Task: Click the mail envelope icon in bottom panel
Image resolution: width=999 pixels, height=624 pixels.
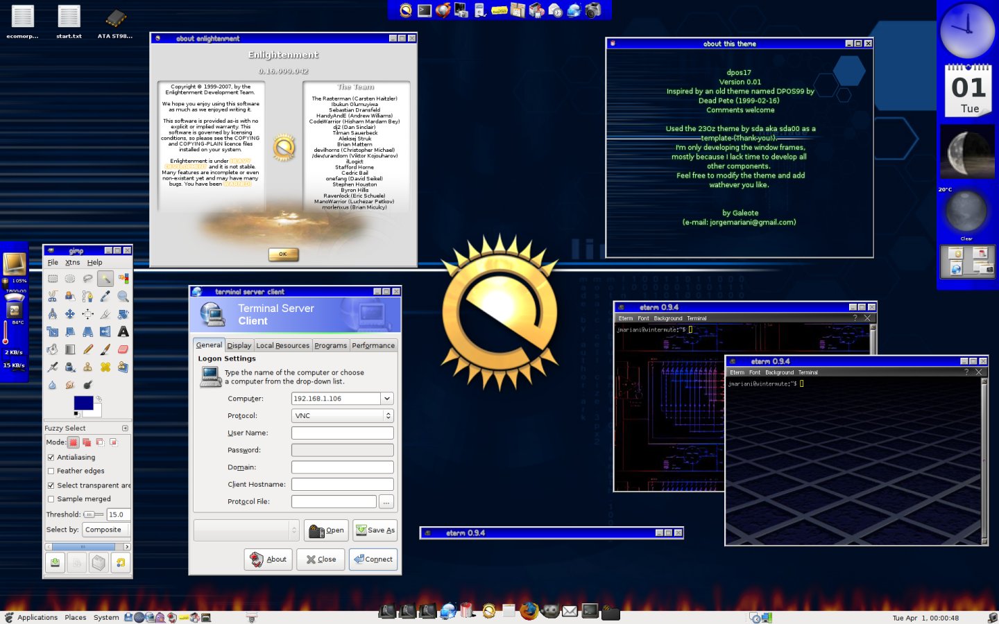Action: point(570,611)
